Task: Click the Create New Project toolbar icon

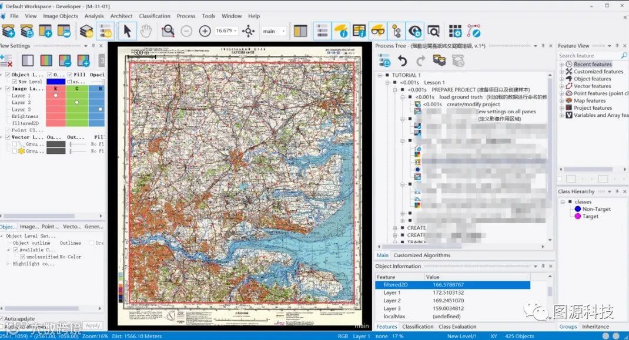Action: point(8,31)
